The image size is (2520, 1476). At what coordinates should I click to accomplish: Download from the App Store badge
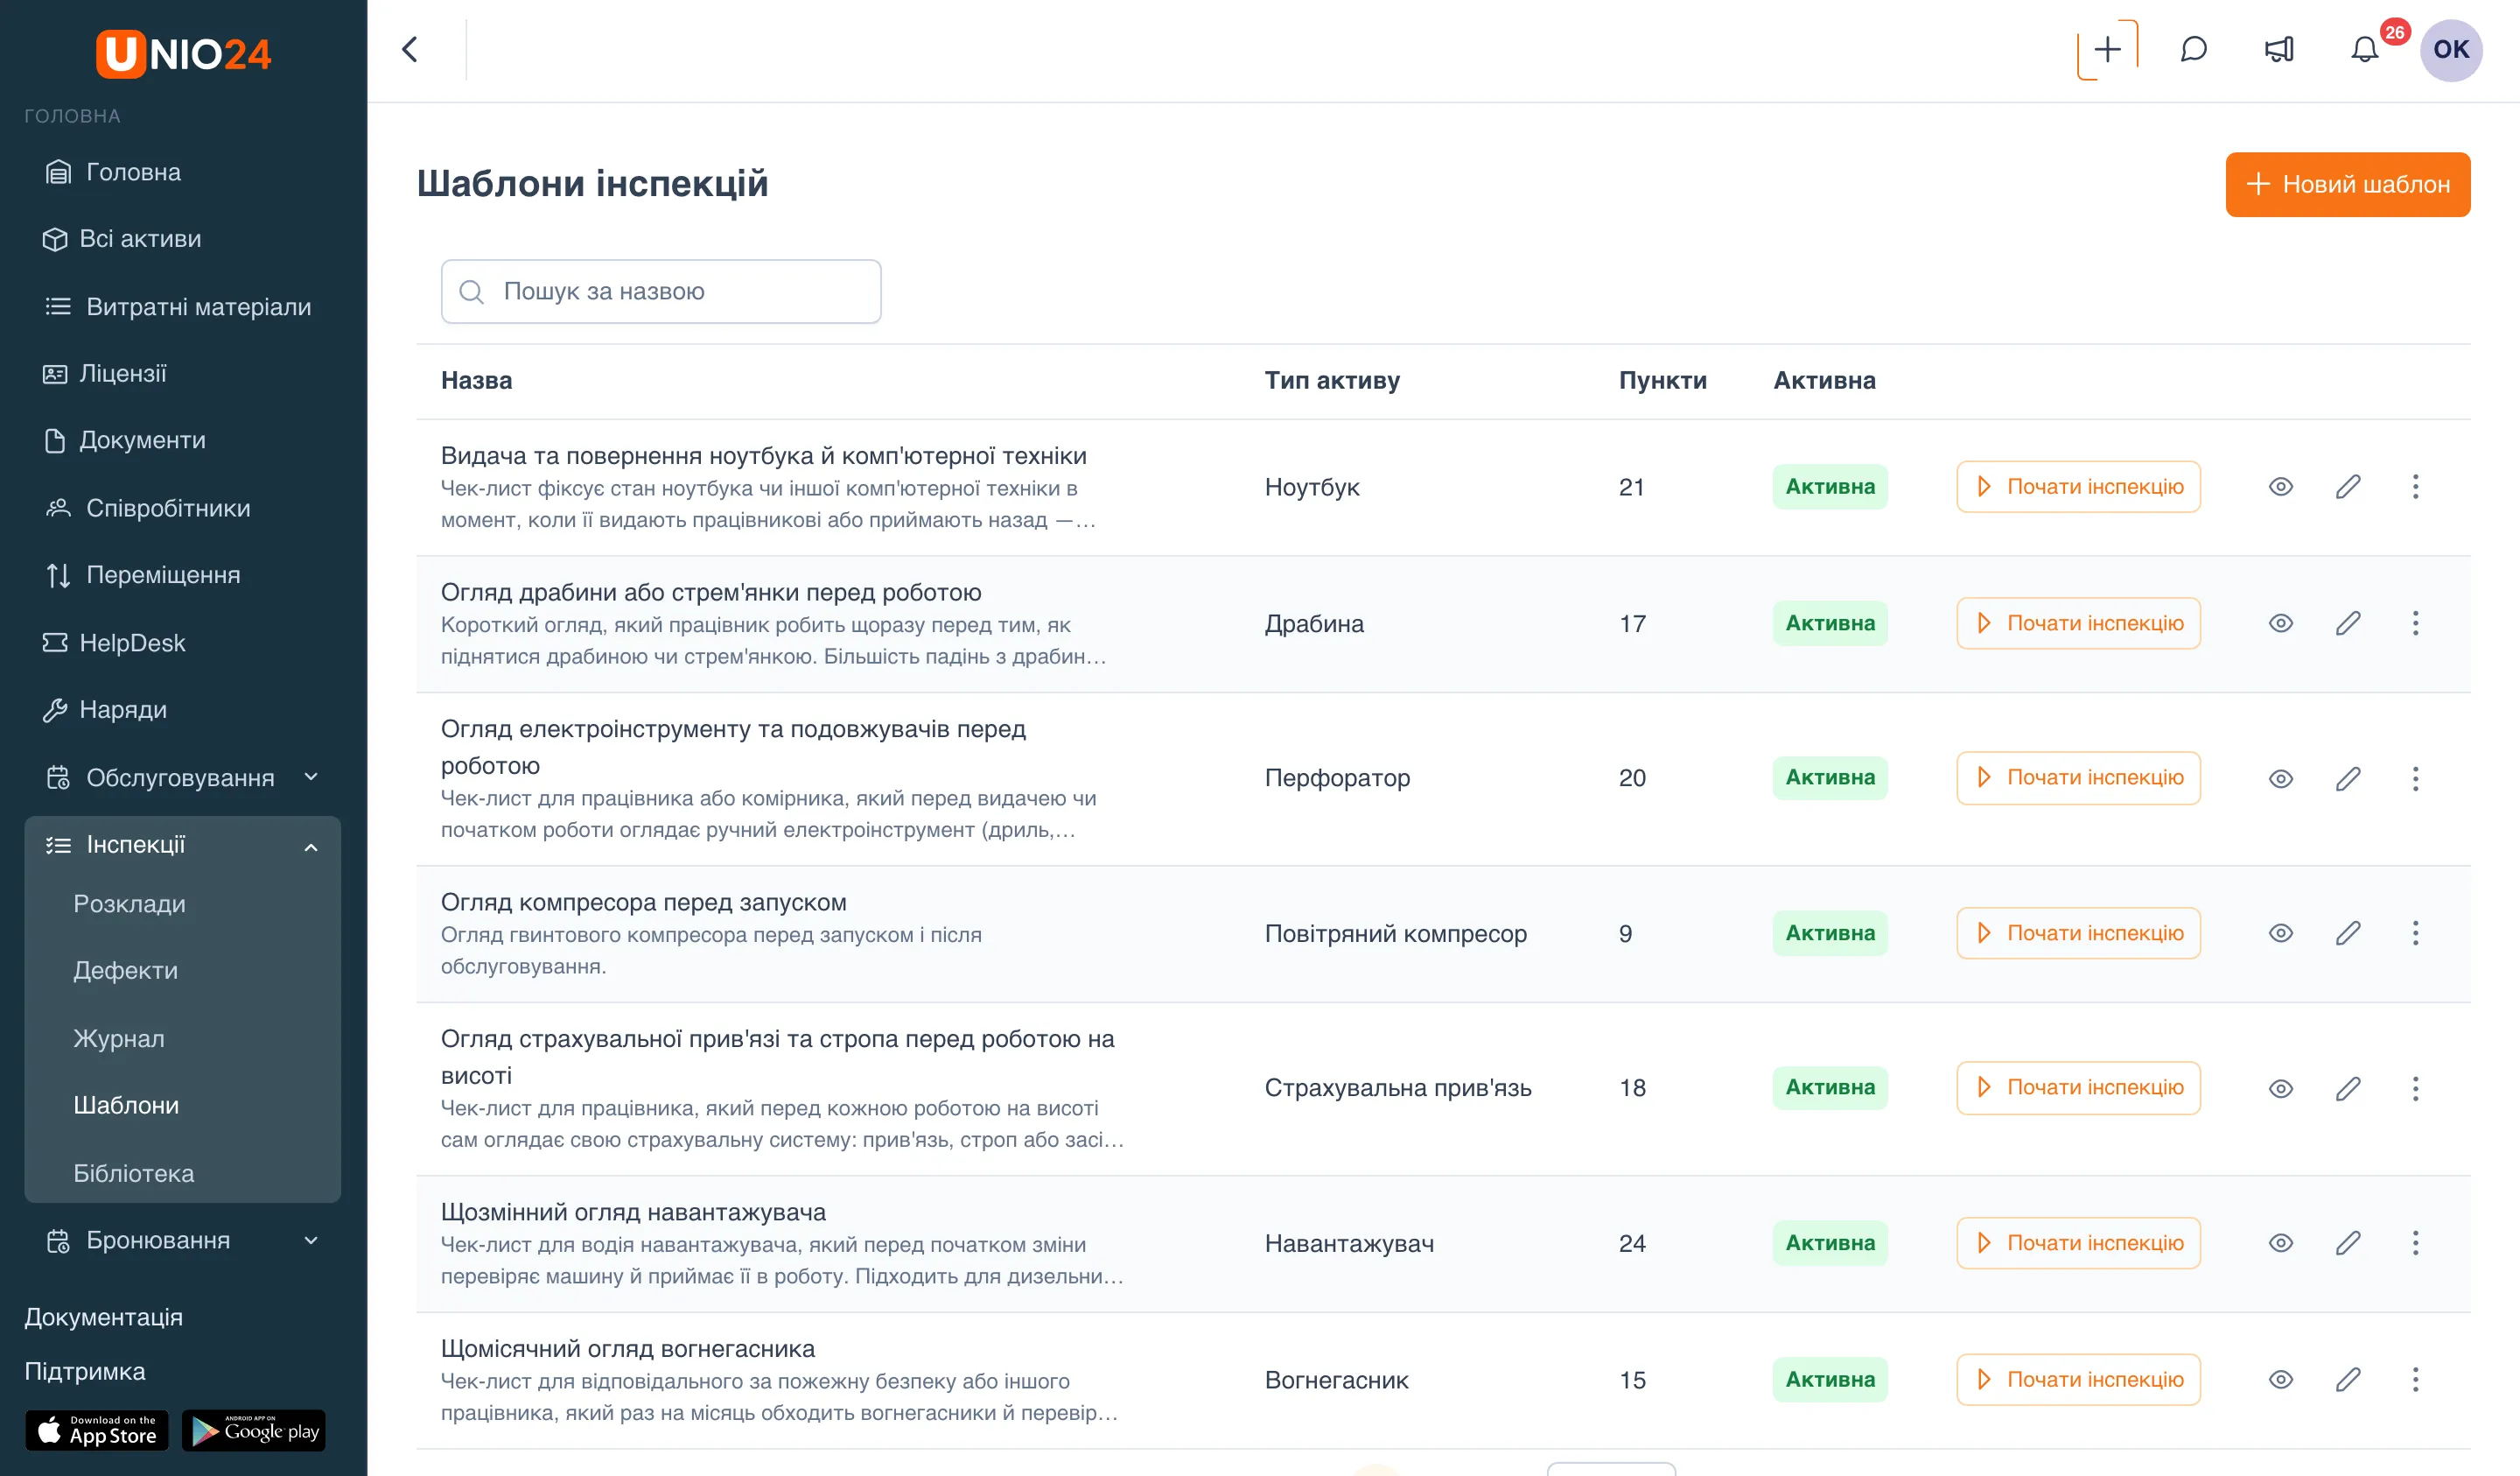(x=97, y=1430)
